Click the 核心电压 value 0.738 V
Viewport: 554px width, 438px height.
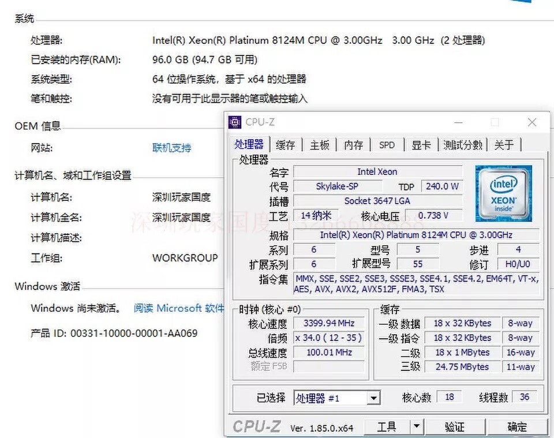433,215
